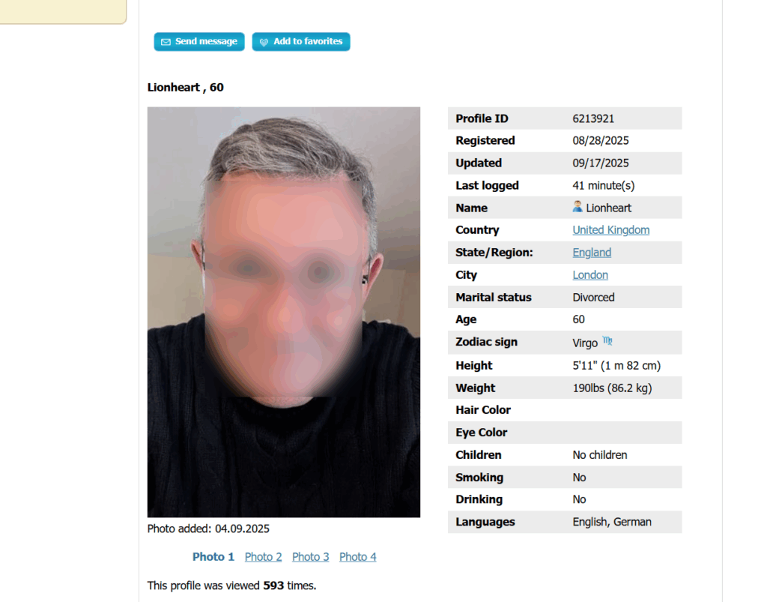The width and height of the screenshot is (767, 602).
Task: Open Photo 2
Action: [263, 556]
